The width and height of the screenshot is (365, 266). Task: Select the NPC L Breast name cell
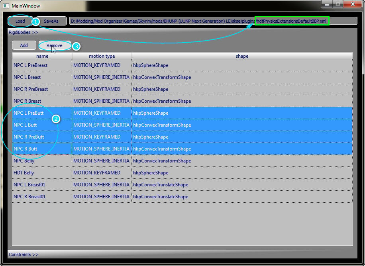point(42,77)
